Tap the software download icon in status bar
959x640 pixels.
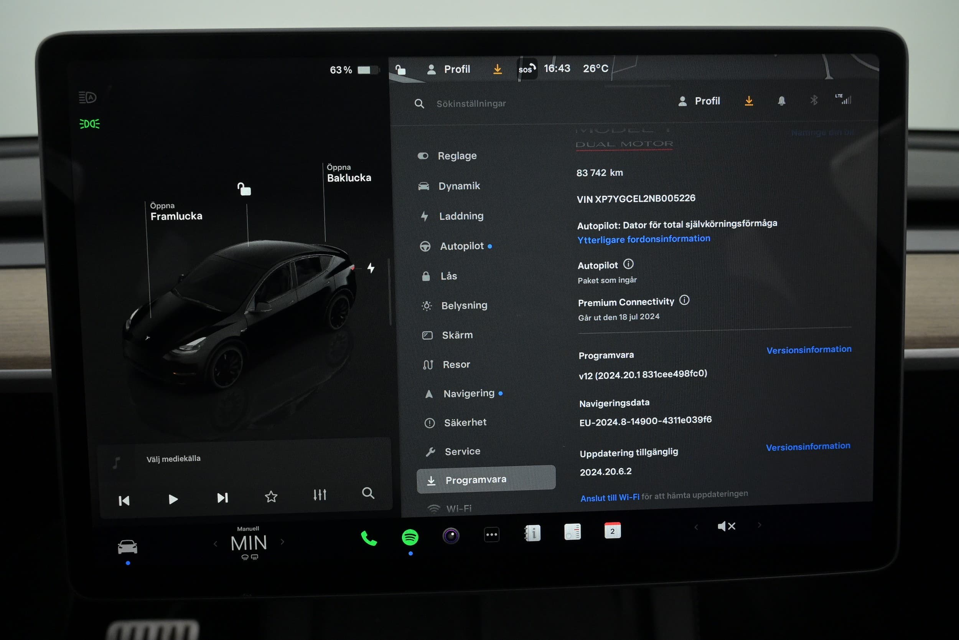[x=498, y=69]
